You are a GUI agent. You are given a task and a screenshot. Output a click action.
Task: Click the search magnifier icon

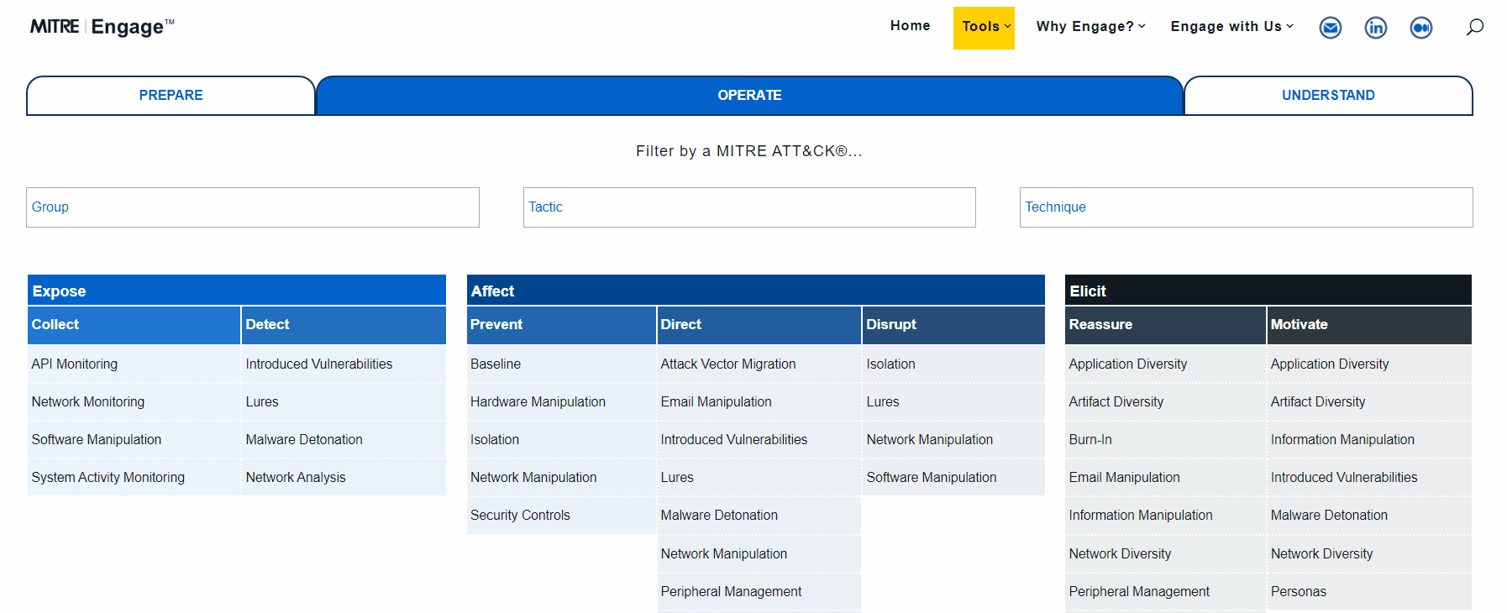[1475, 27]
